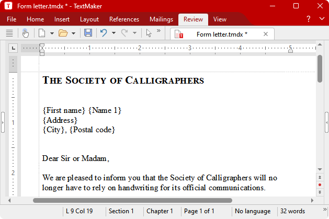Viewport: 329px width, 219px height.
Task: Click the TextMaker document icon in tab
Action: tap(179, 34)
